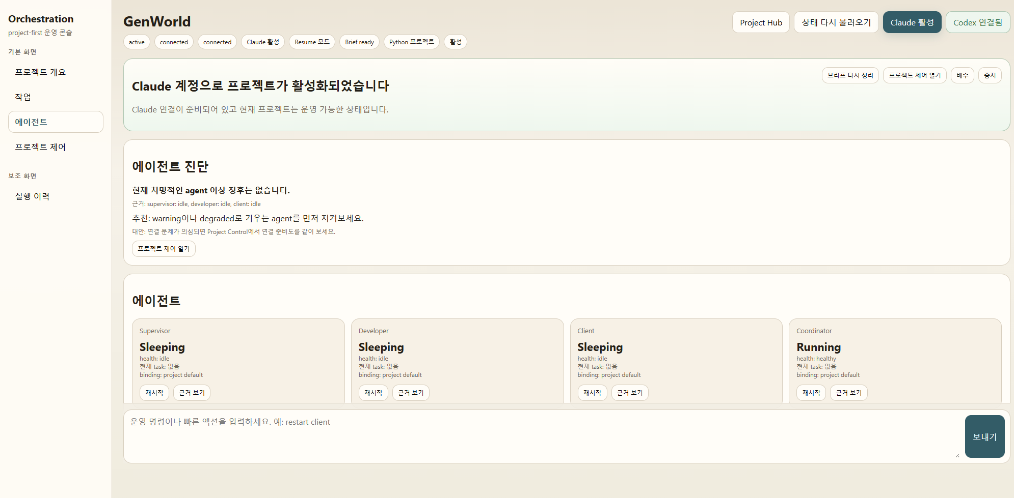Select 에이전트 in the sidebar

coord(32,122)
